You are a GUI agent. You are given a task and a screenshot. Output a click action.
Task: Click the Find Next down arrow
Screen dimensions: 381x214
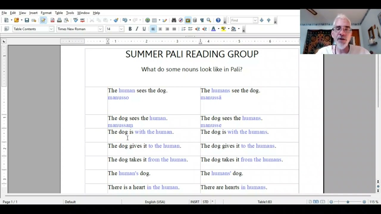click(x=262, y=20)
